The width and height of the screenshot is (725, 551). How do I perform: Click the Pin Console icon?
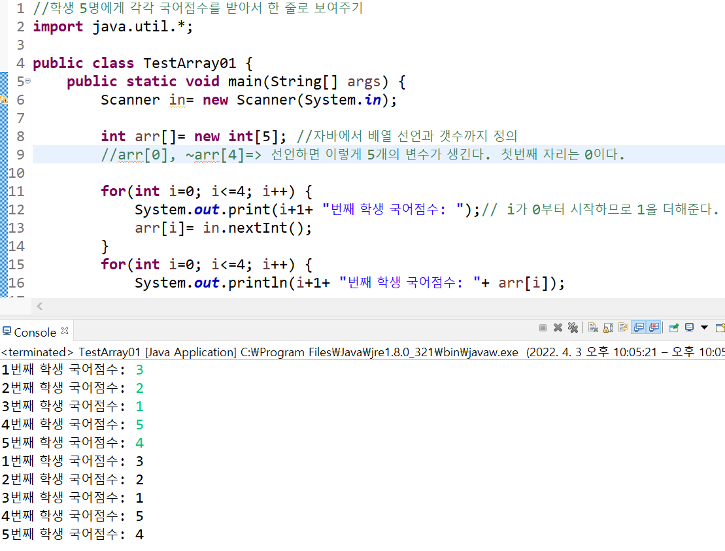click(x=674, y=327)
